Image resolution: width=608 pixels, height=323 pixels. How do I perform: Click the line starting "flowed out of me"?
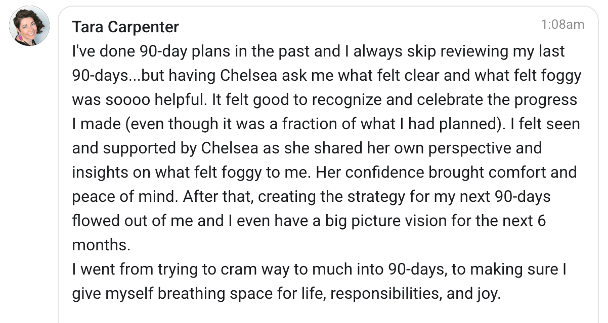[309, 221]
